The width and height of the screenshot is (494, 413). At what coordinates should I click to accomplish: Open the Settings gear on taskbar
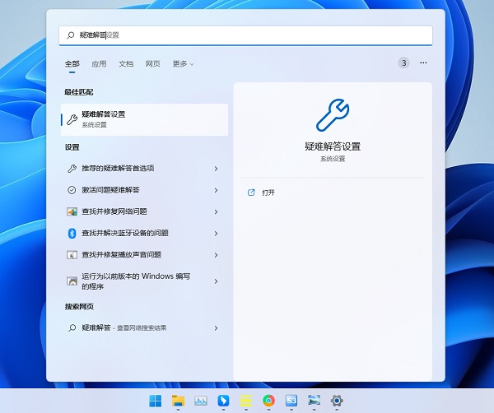337,401
